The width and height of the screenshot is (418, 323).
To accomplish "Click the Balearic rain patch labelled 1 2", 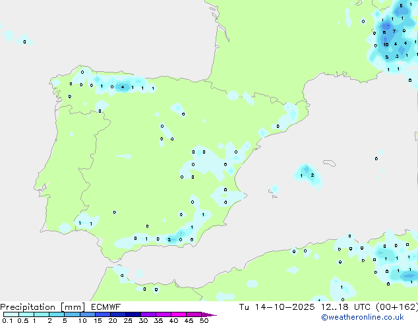I will [x=307, y=175].
